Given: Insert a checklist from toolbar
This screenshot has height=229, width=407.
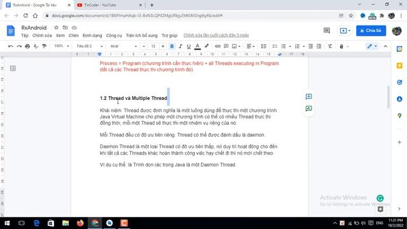Looking at the screenshot, I should [275, 46].
